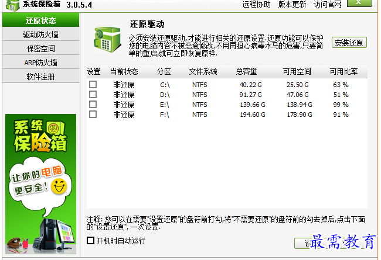This screenshot has width=381, height=260.
Task: Click the 还原驱动 heading
Action: [147, 24]
